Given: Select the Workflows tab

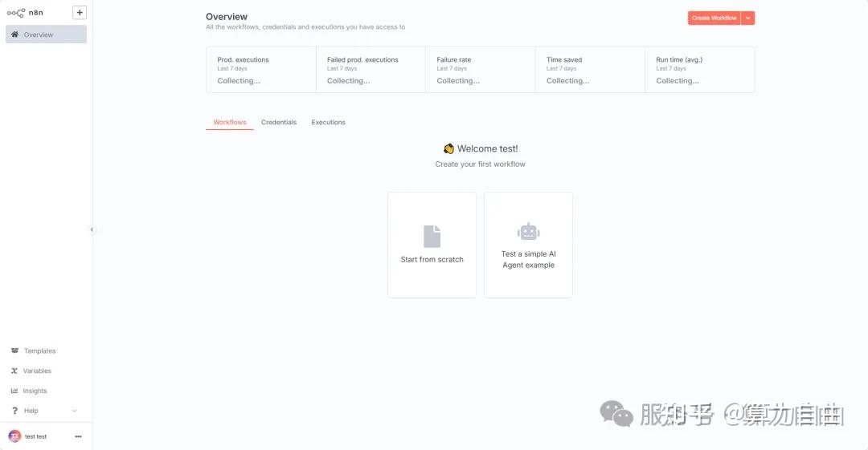Looking at the screenshot, I should coord(230,123).
